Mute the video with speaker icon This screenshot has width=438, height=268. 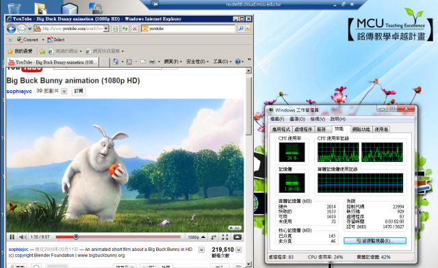point(23,237)
